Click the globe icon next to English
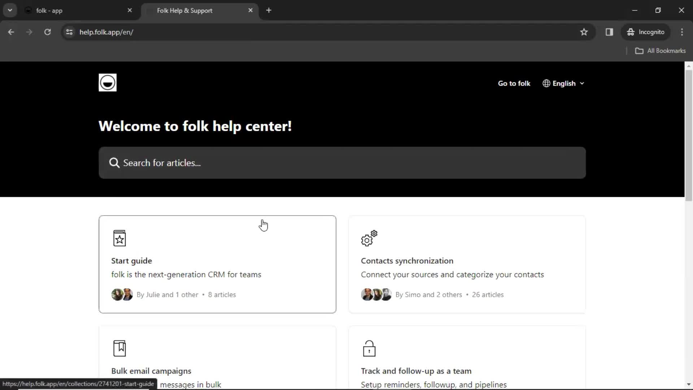693x390 pixels. pos(546,83)
